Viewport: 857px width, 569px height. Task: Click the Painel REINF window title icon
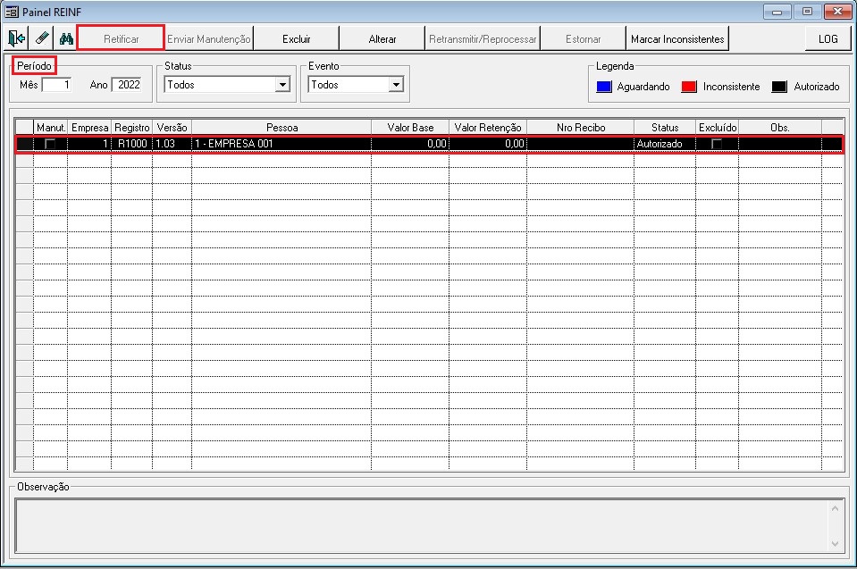(12, 12)
